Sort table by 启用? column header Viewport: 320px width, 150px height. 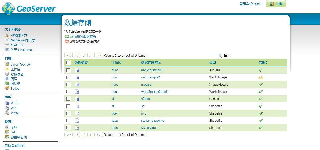[263, 63]
